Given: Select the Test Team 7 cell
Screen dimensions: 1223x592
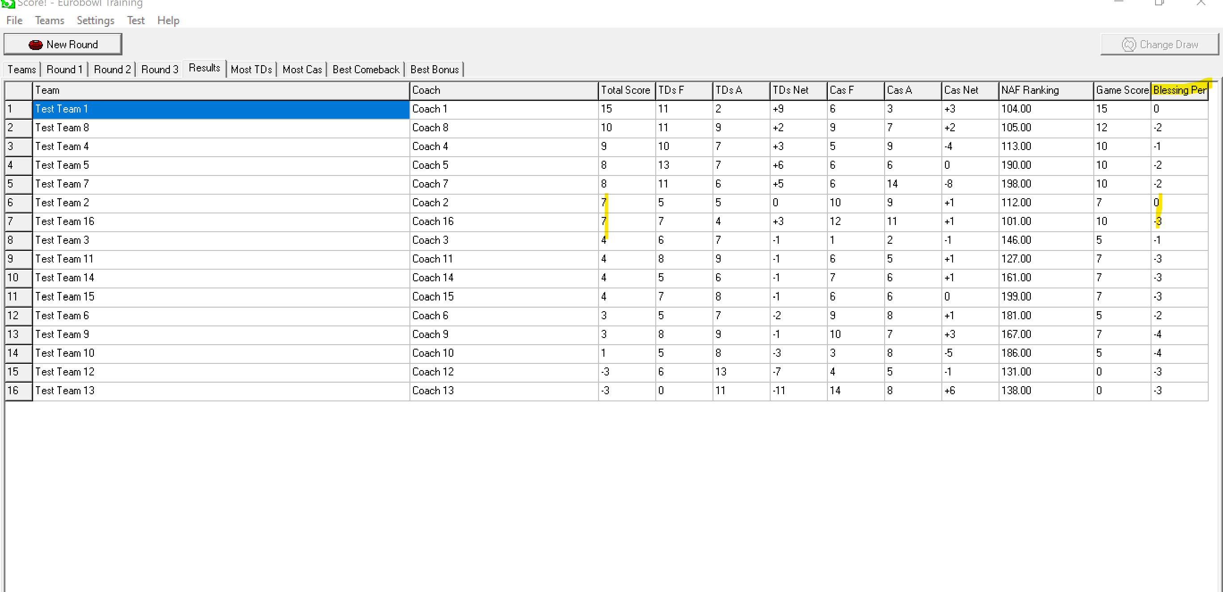Looking at the screenshot, I should tap(221, 184).
